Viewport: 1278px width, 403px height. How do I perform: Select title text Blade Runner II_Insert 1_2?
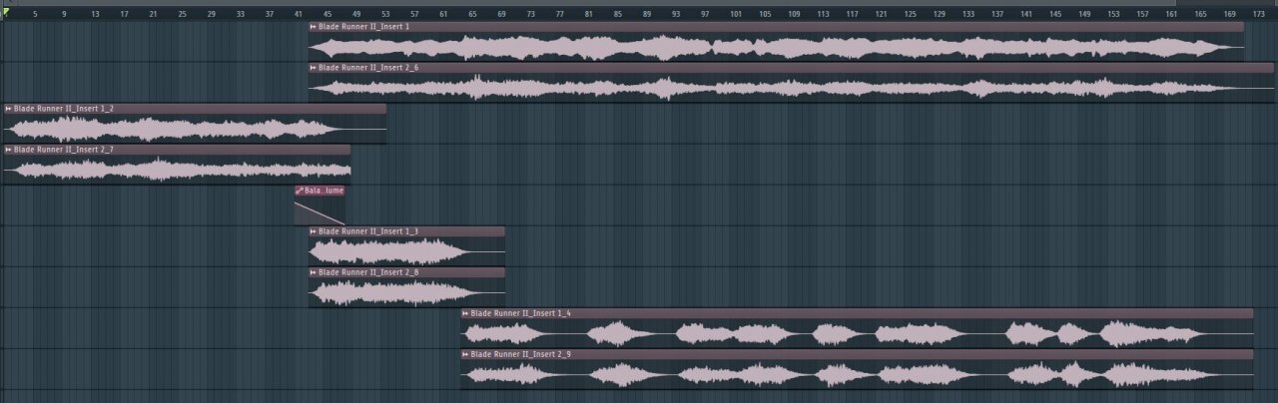click(x=64, y=108)
